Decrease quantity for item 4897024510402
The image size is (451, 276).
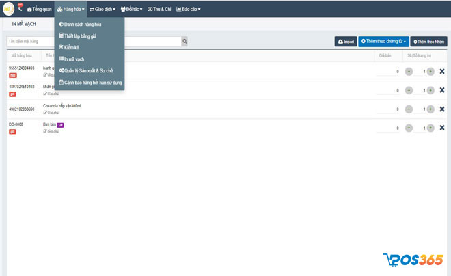click(409, 90)
